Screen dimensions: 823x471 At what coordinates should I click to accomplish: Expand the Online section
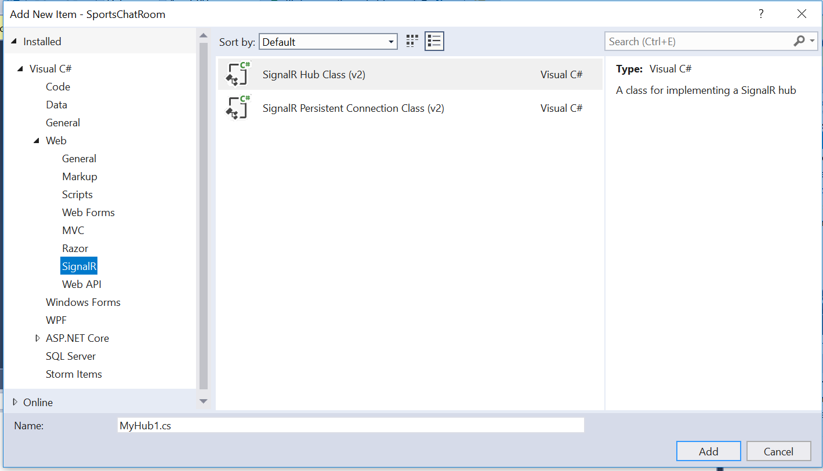pyautogui.click(x=15, y=402)
